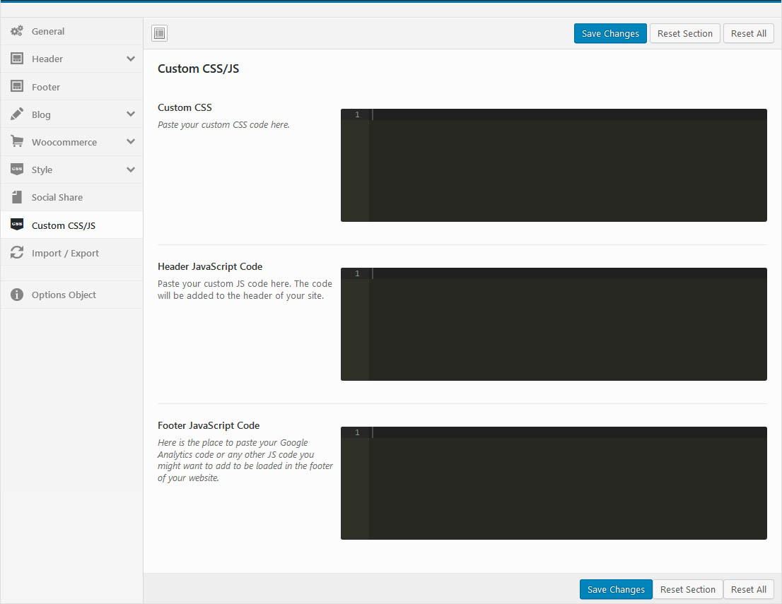Click the Custom CSS/JS badge icon
Viewport: 782px width, 604px height.
point(17,225)
